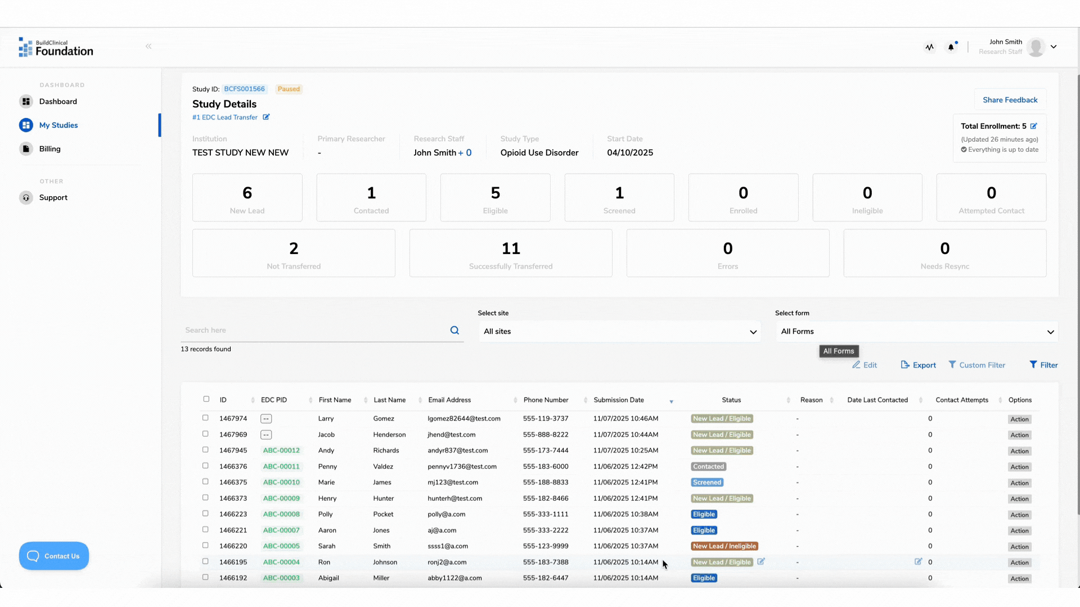This screenshot has height=607, width=1080.
Task: Edit study name with pencil icon
Action: point(266,117)
